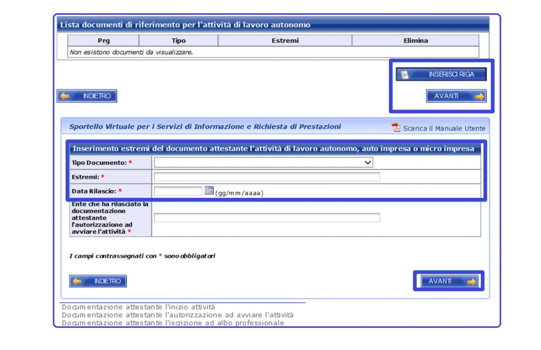
Task: Select option 'Documentazione attestante l'iscrizione ad albo professionale'
Action: click(173, 323)
